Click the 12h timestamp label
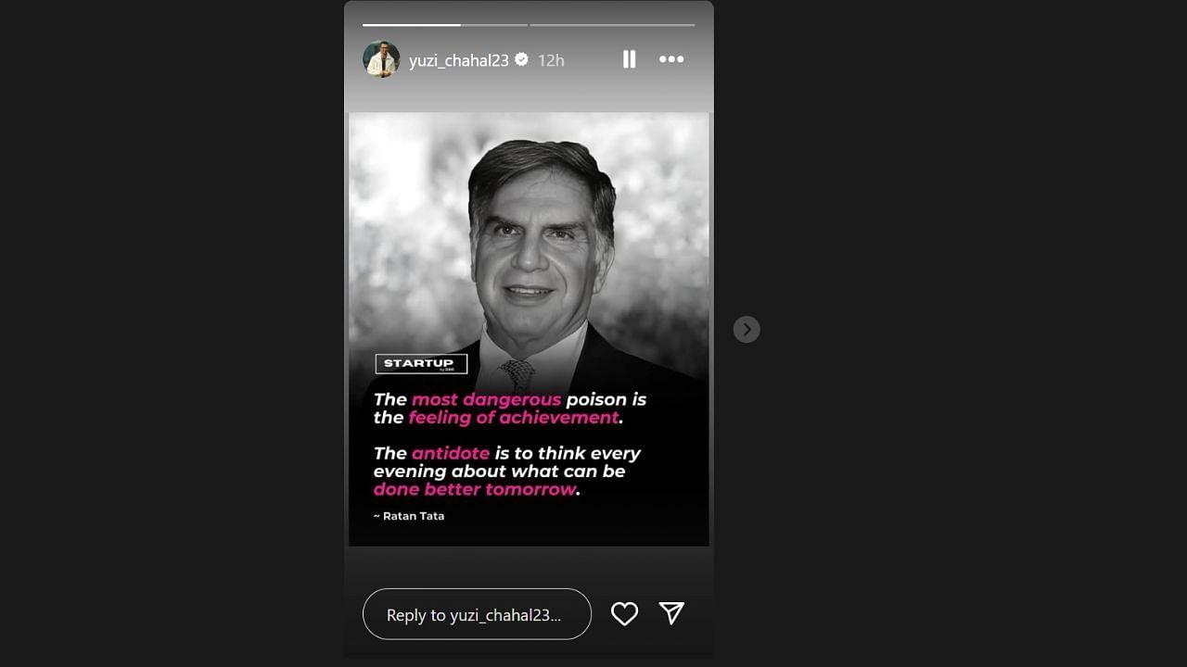This screenshot has height=667, width=1187. tap(551, 60)
